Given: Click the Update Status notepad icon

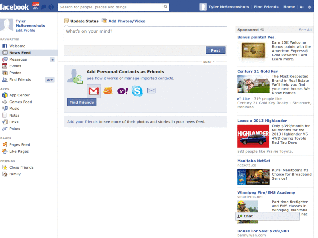Looking at the screenshot, I should pos(66,21).
